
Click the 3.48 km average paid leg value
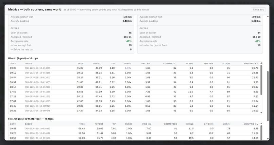pos(127,21)
